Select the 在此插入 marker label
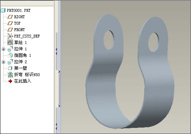Screen dimensions: 191x134 22,81
